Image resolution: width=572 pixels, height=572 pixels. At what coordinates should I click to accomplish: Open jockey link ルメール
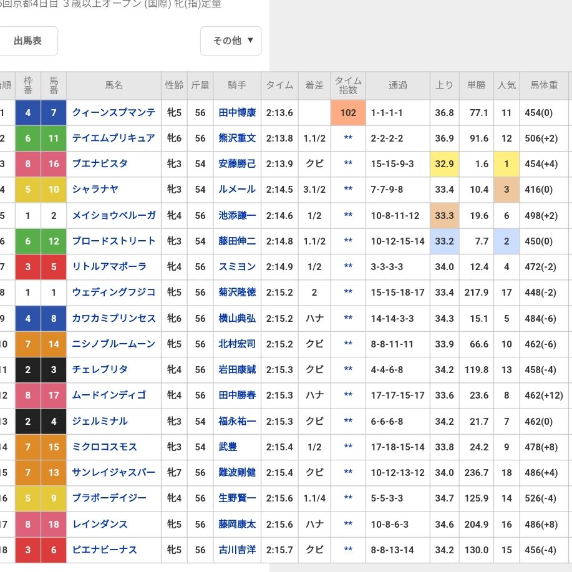[x=237, y=190]
